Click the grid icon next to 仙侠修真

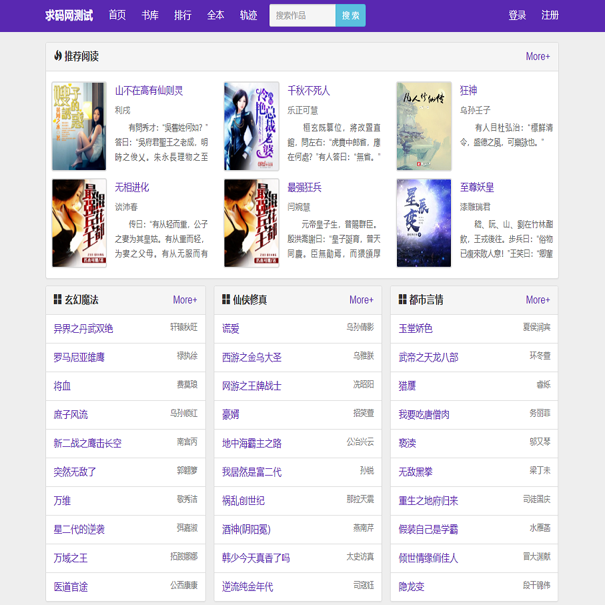[x=226, y=300]
